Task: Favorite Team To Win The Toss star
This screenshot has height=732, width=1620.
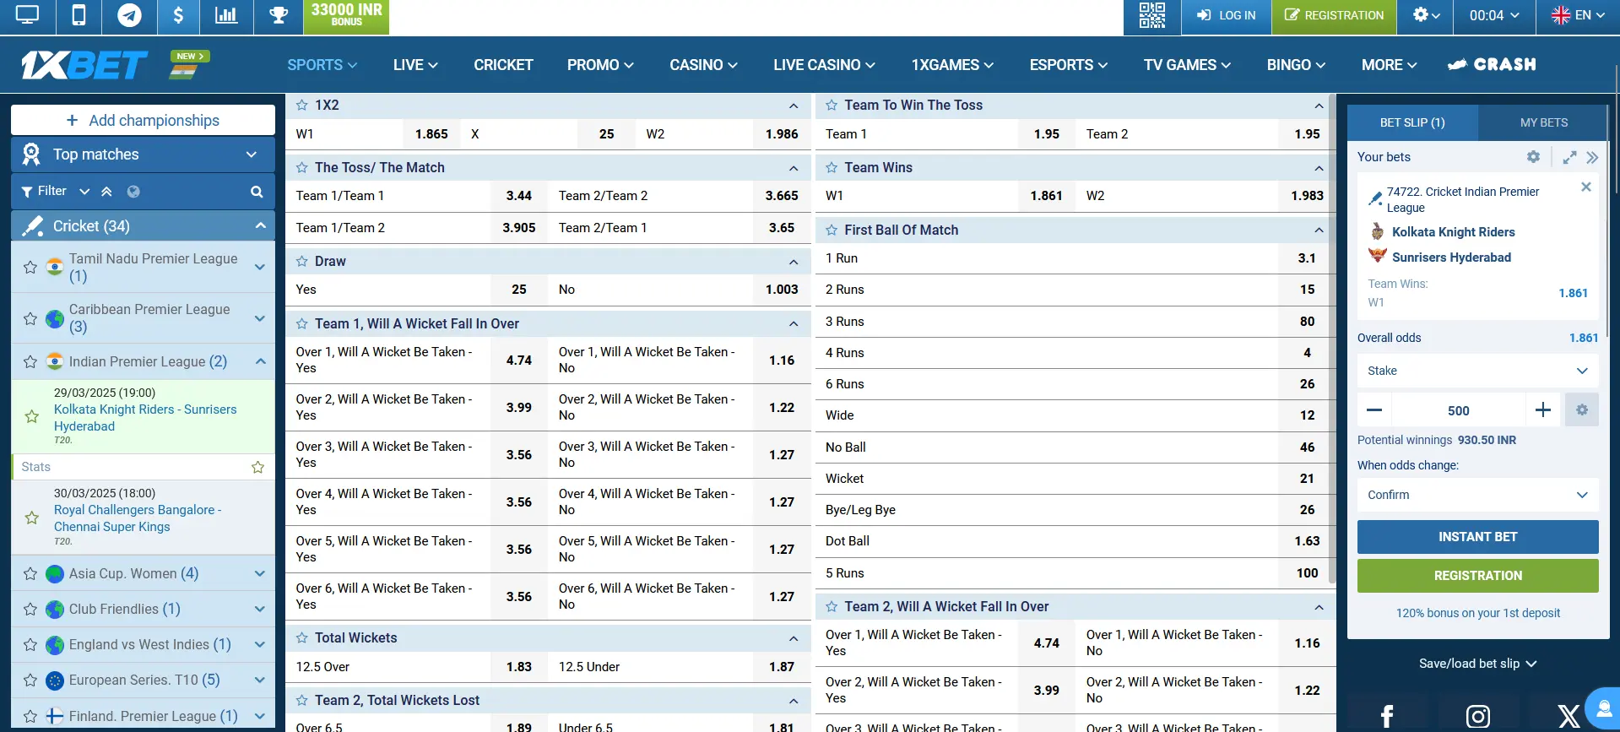Action: pos(832,106)
